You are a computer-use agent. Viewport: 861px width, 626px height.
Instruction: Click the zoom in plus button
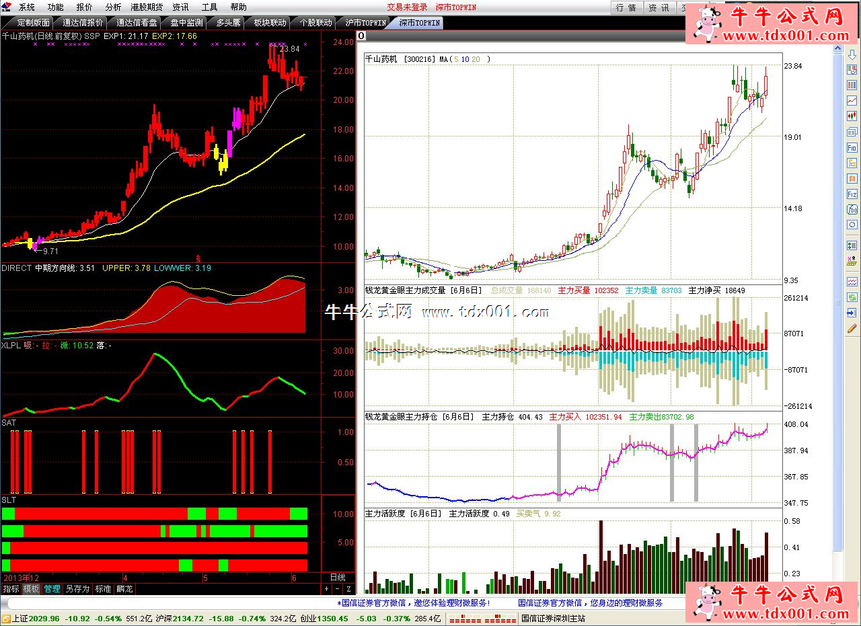click(327, 589)
